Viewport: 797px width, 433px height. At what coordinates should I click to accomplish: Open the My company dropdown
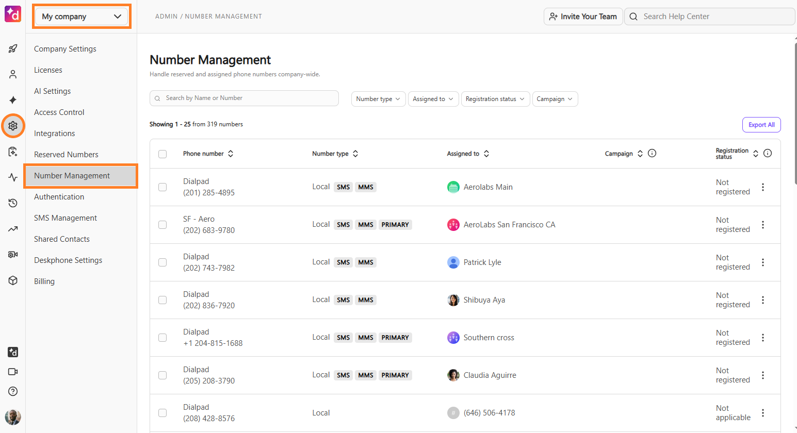click(x=82, y=16)
